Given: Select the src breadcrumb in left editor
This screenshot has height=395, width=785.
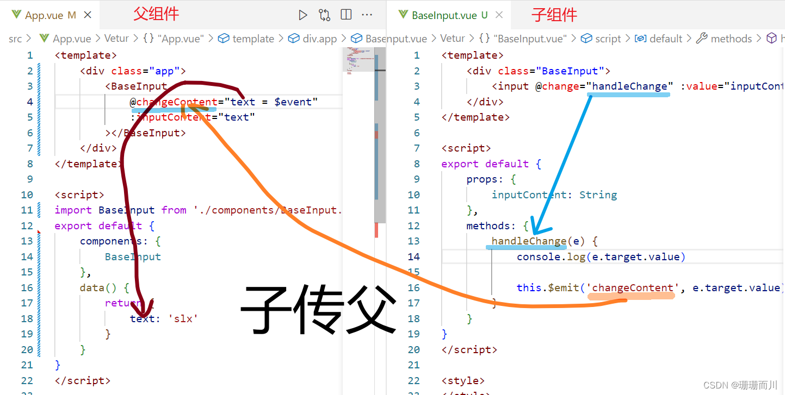Looking at the screenshot, I should click(15, 39).
